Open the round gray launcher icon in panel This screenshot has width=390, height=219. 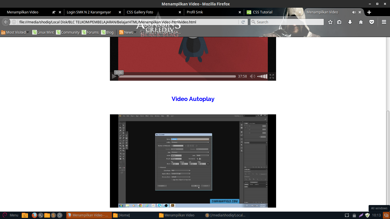(60, 215)
